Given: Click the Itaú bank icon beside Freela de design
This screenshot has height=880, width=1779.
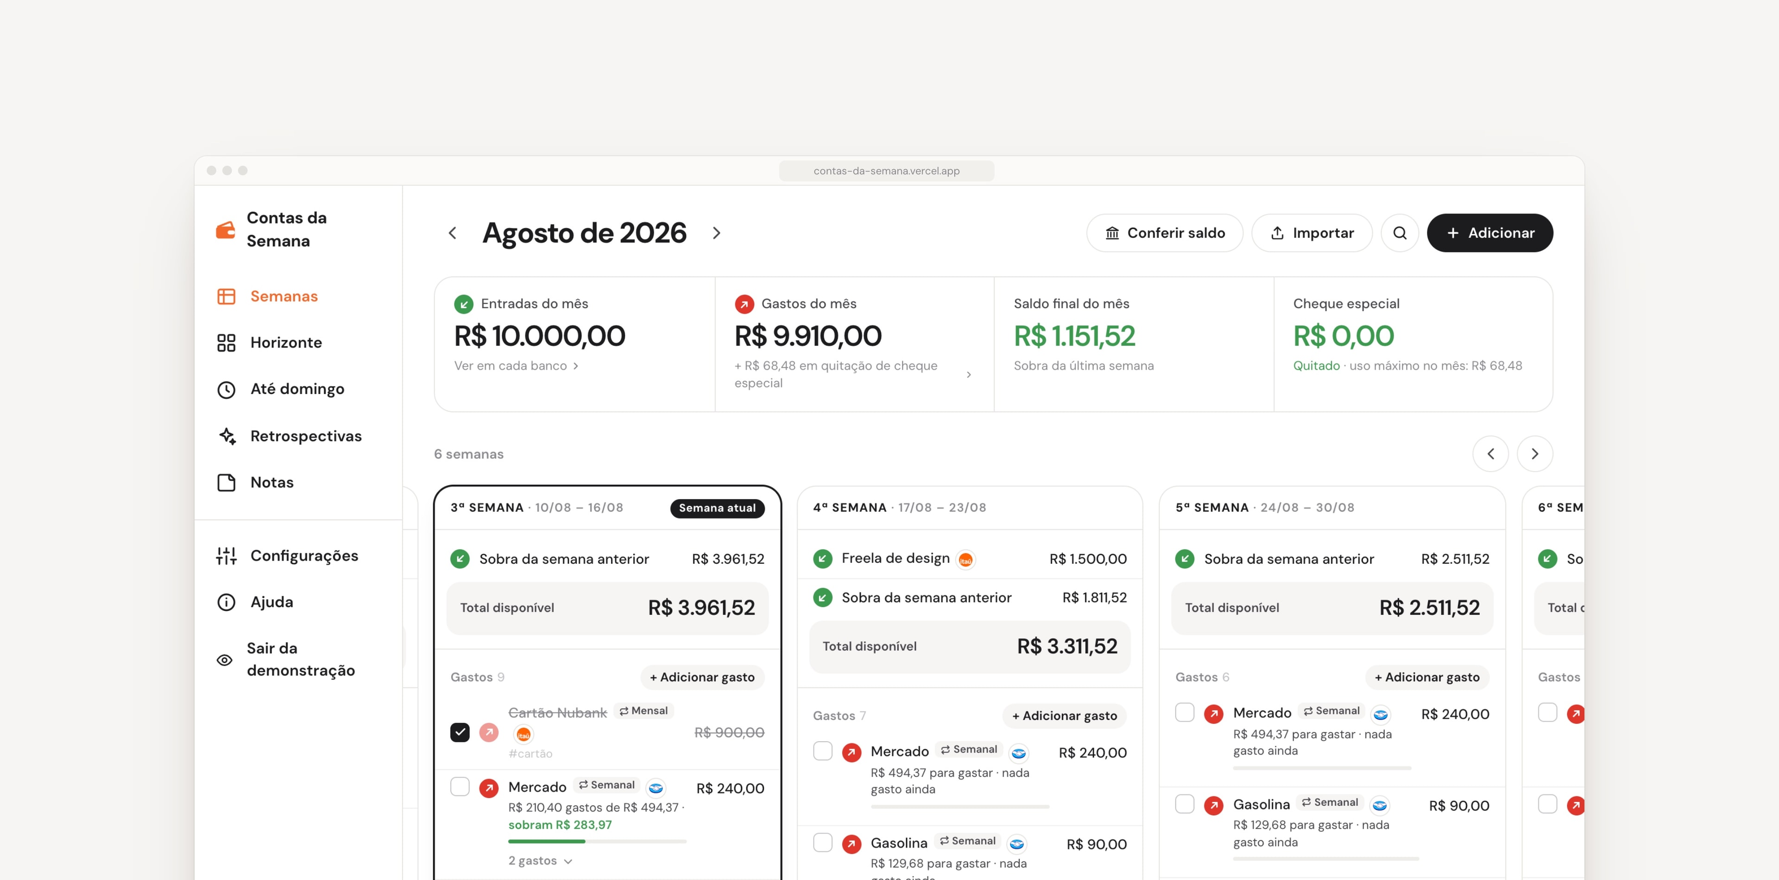Looking at the screenshot, I should (965, 560).
